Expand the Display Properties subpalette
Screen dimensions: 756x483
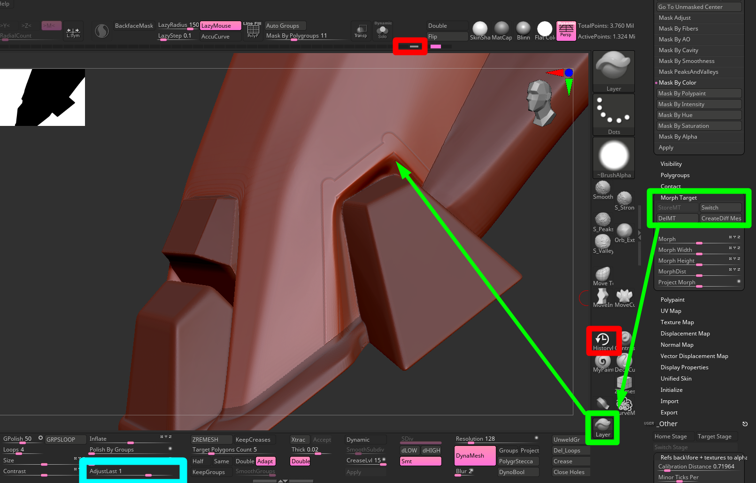tap(684, 367)
